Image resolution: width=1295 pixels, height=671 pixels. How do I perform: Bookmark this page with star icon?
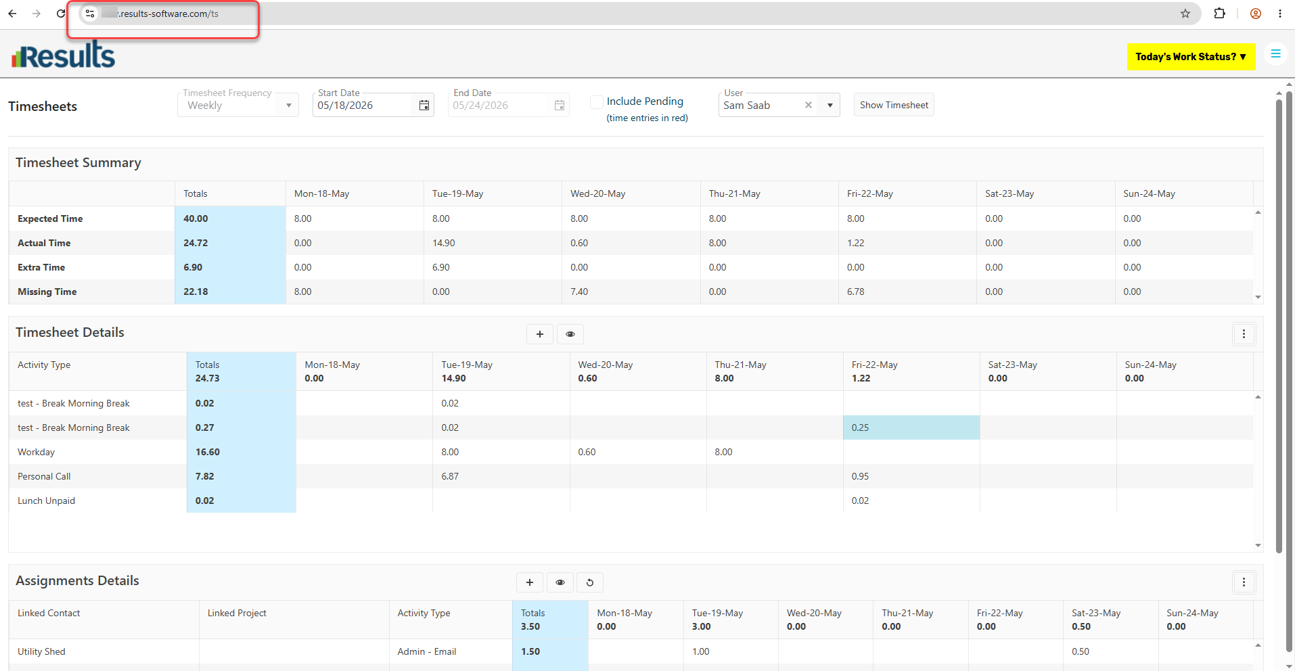pyautogui.click(x=1185, y=14)
